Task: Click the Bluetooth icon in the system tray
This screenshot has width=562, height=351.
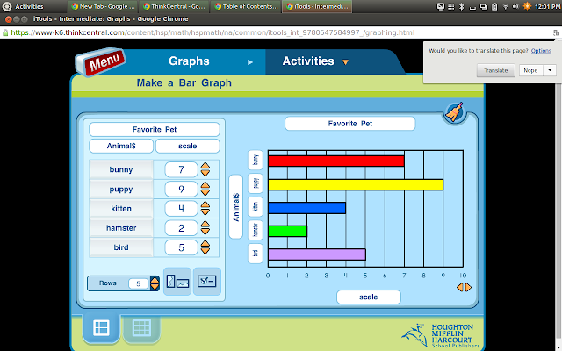Action: click(462, 6)
